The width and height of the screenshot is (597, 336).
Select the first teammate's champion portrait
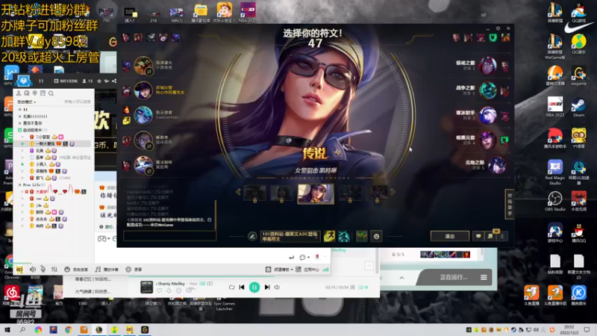[143, 66]
